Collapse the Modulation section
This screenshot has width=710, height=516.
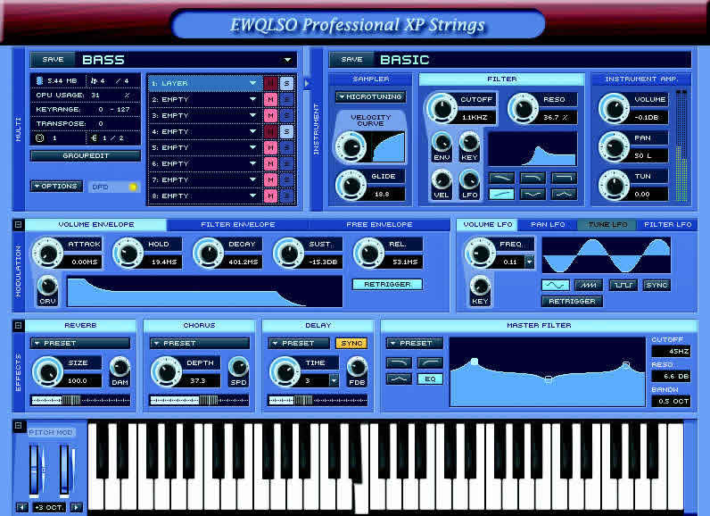tap(18, 224)
